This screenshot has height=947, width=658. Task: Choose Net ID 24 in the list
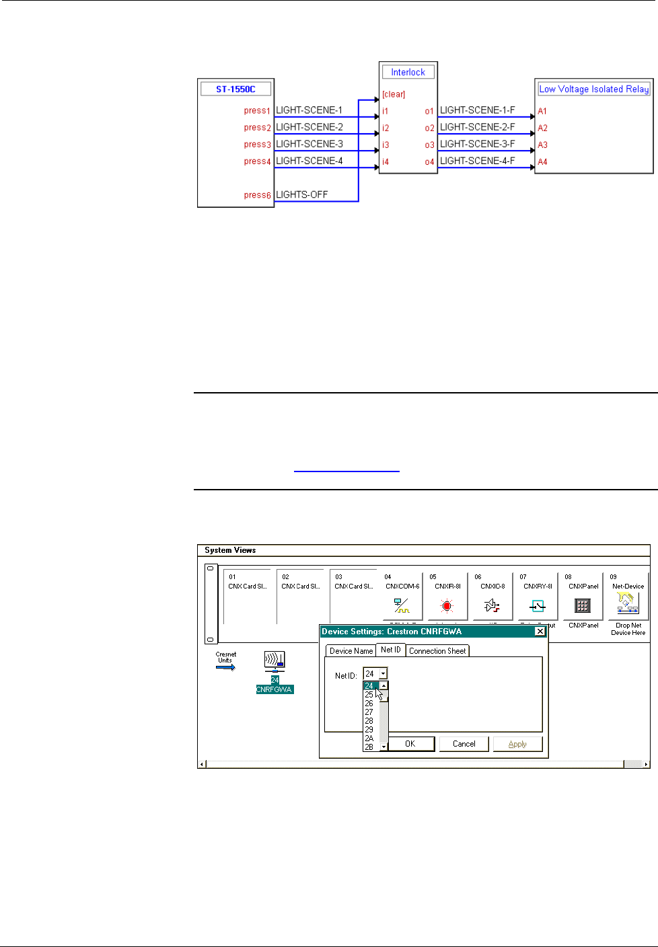click(x=371, y=686)
